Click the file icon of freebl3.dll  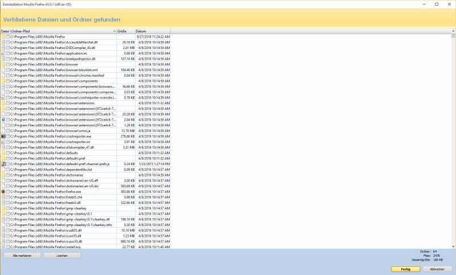tap(3, 203)
